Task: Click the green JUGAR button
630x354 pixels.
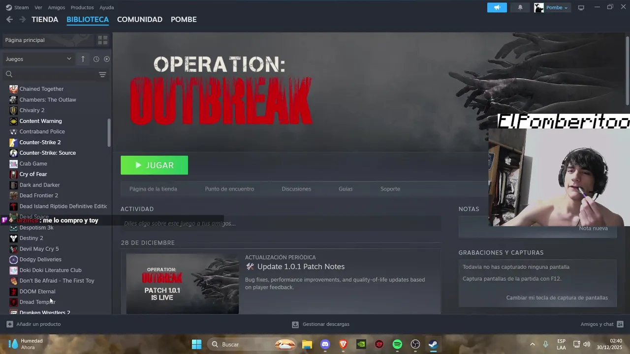Action: [154, 165]
